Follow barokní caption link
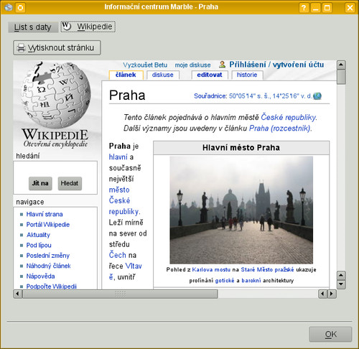Screen dimensions: 359x349 (251, 281)
